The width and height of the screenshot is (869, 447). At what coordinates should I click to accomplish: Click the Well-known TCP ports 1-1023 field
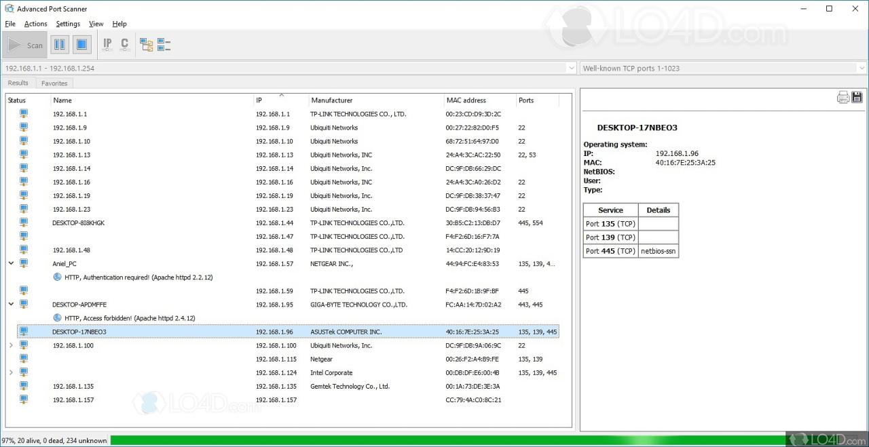pos(724,68)
